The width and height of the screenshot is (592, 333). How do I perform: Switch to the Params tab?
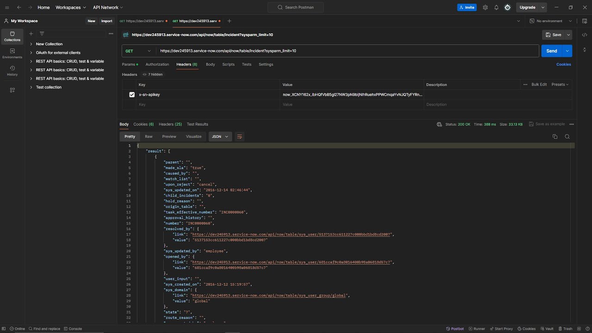[x=130, y=64]
